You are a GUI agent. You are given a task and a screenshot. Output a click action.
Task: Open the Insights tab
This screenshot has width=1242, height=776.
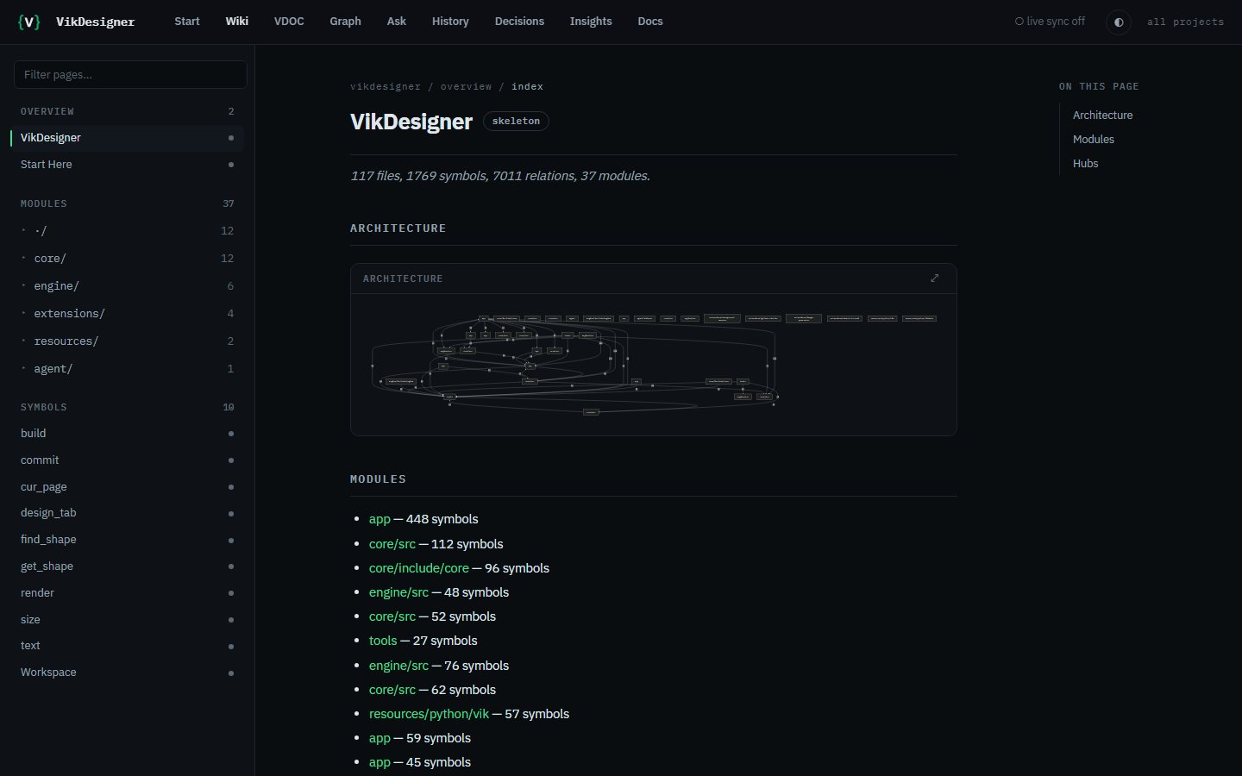[x=591, y=22]
